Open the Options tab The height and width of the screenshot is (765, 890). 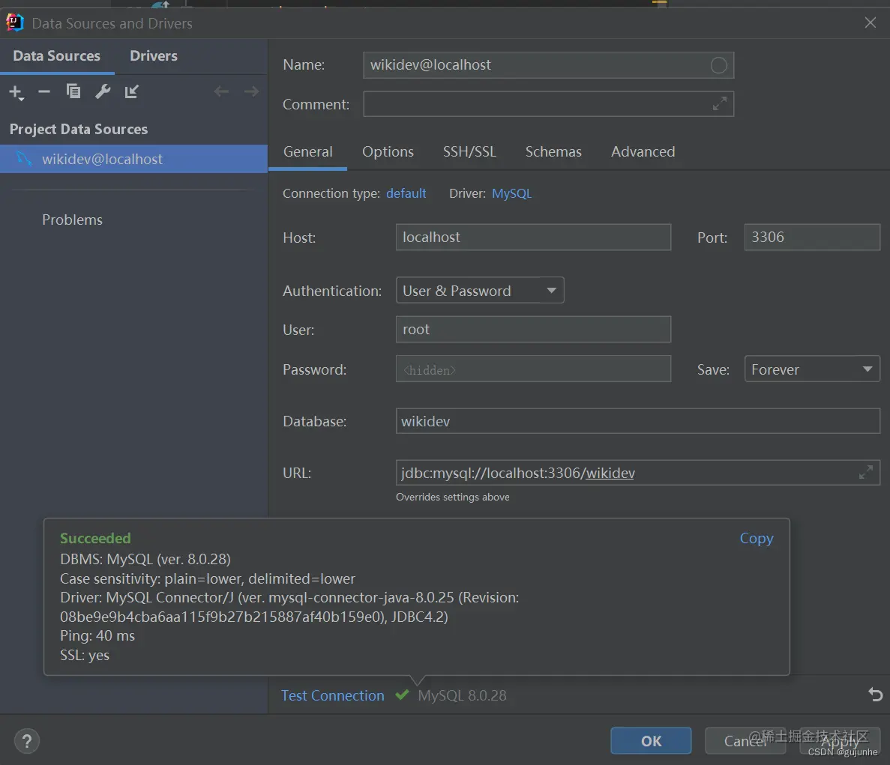388,151
